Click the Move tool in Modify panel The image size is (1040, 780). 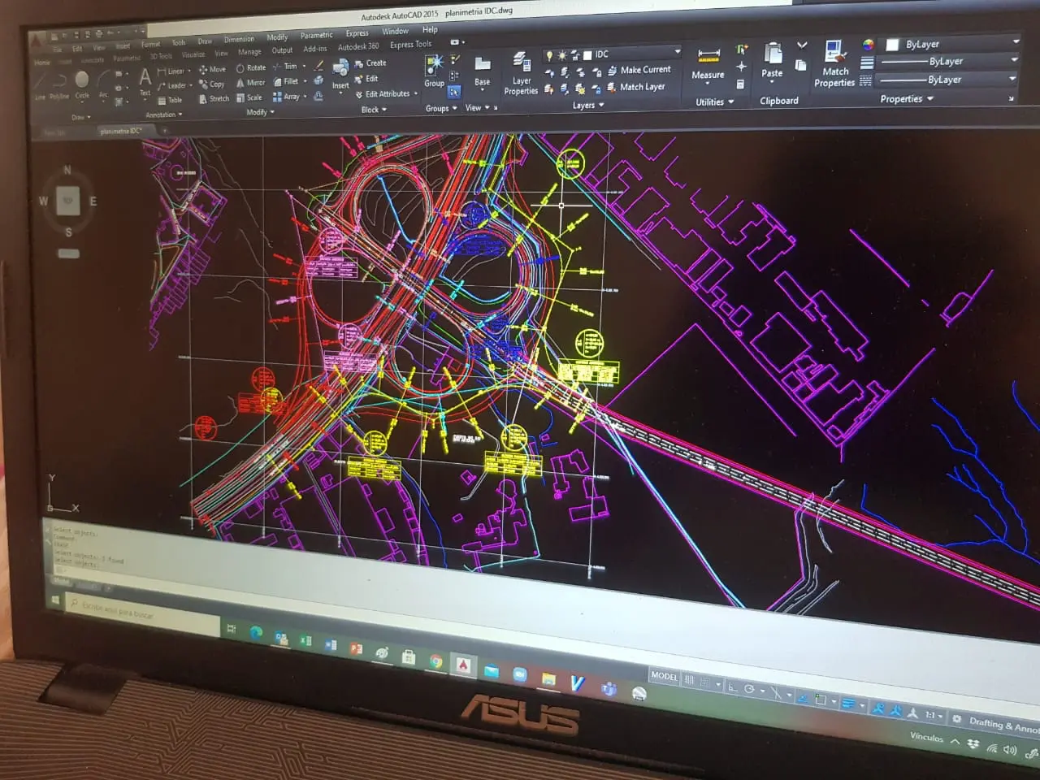pyautogui.click(x=212, y=70)
